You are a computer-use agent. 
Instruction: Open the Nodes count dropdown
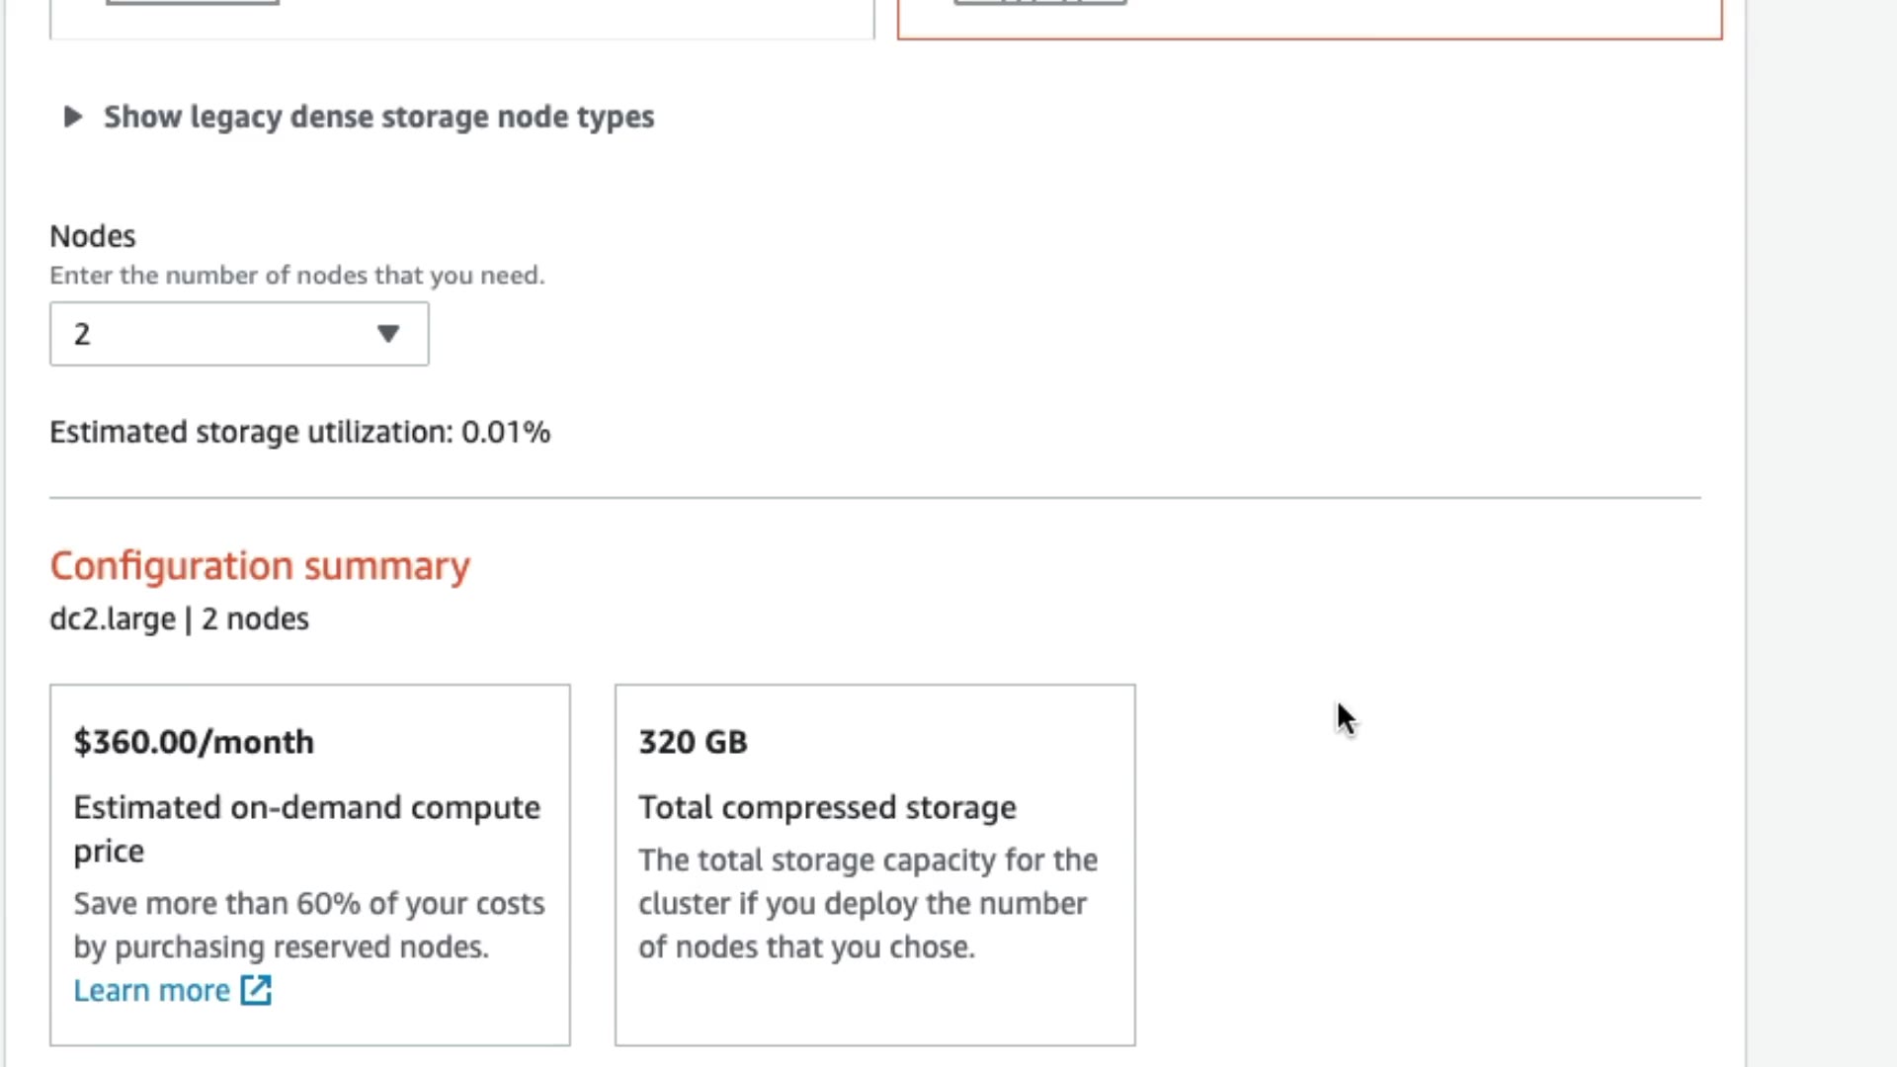238,334
